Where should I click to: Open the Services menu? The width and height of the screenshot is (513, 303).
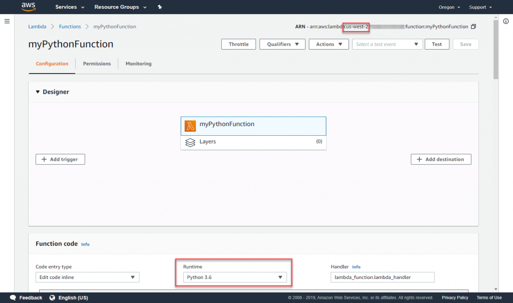66,7
